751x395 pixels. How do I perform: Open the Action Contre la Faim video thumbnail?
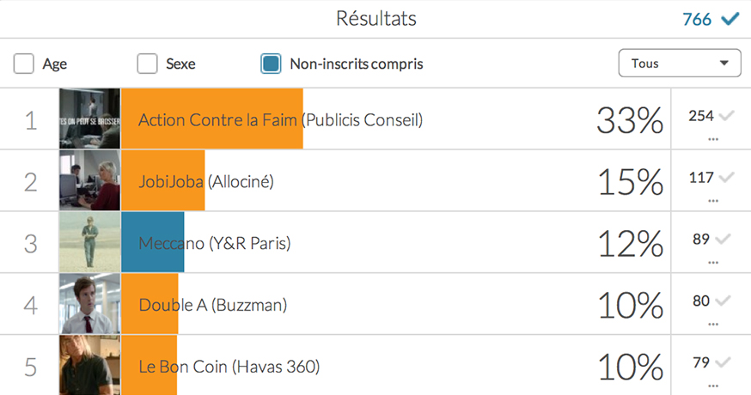(x=89, y=118)
